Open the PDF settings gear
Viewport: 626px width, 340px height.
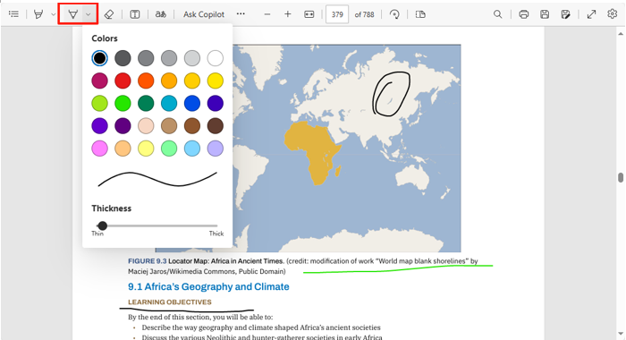click(x=612, y=14)
